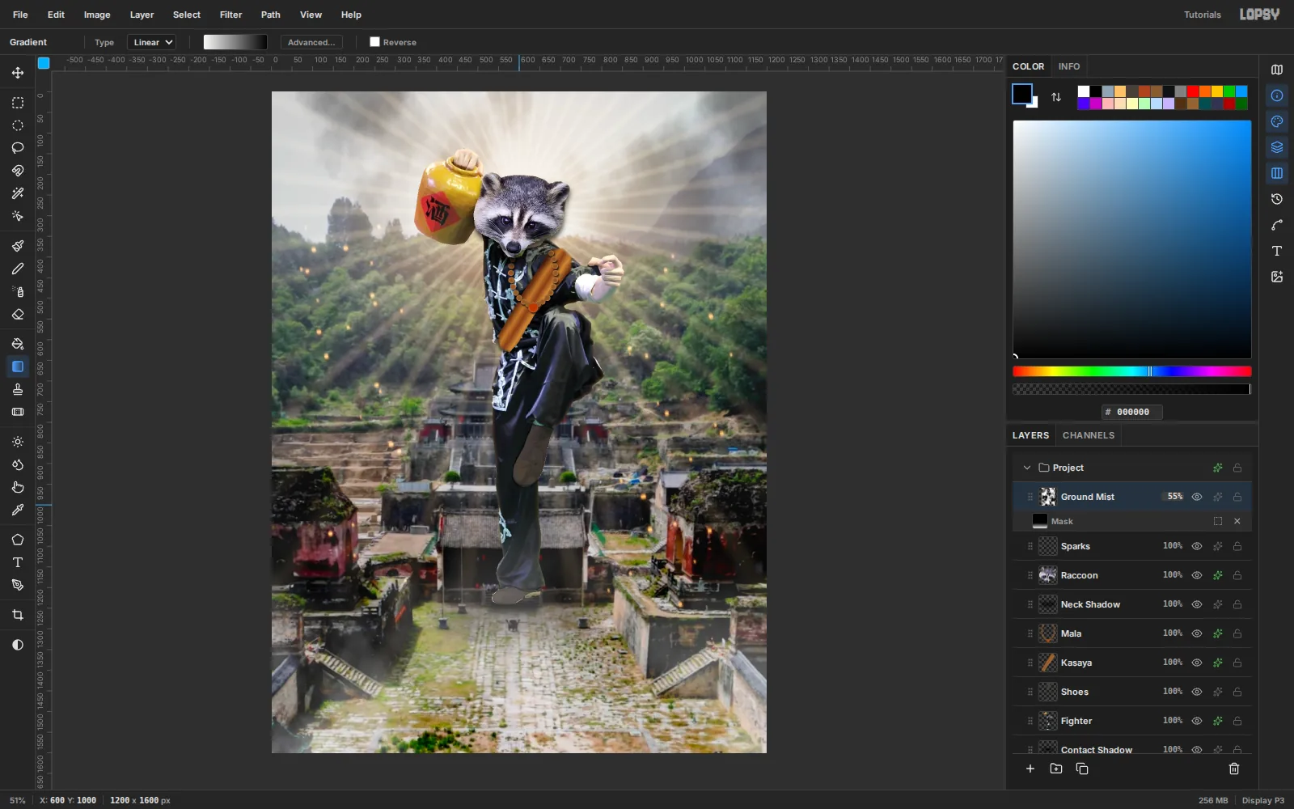This screenshot has height=809, width=1294.
Task: Toggle visibility of the Fighter layer
Action: click(1197, 721)
